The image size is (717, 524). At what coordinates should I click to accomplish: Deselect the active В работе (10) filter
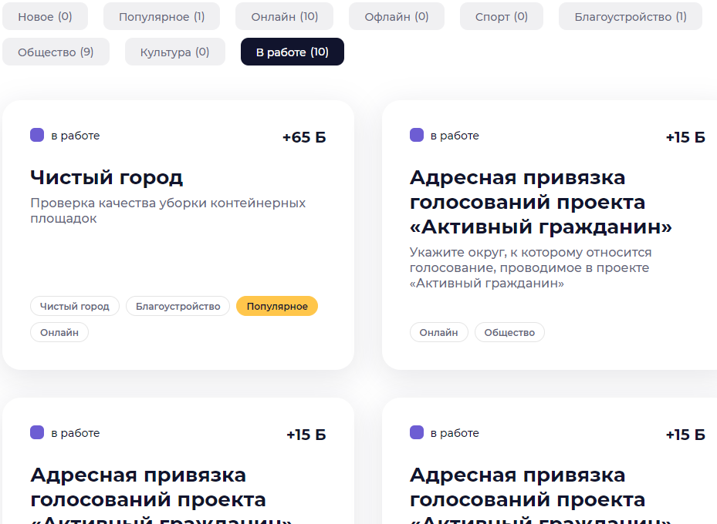pyautogui.click(x=293, y=52)
